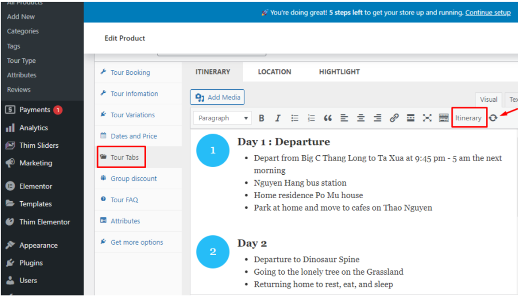
Task: Switch to the LOCATION tab
Action: coord(274,72)
